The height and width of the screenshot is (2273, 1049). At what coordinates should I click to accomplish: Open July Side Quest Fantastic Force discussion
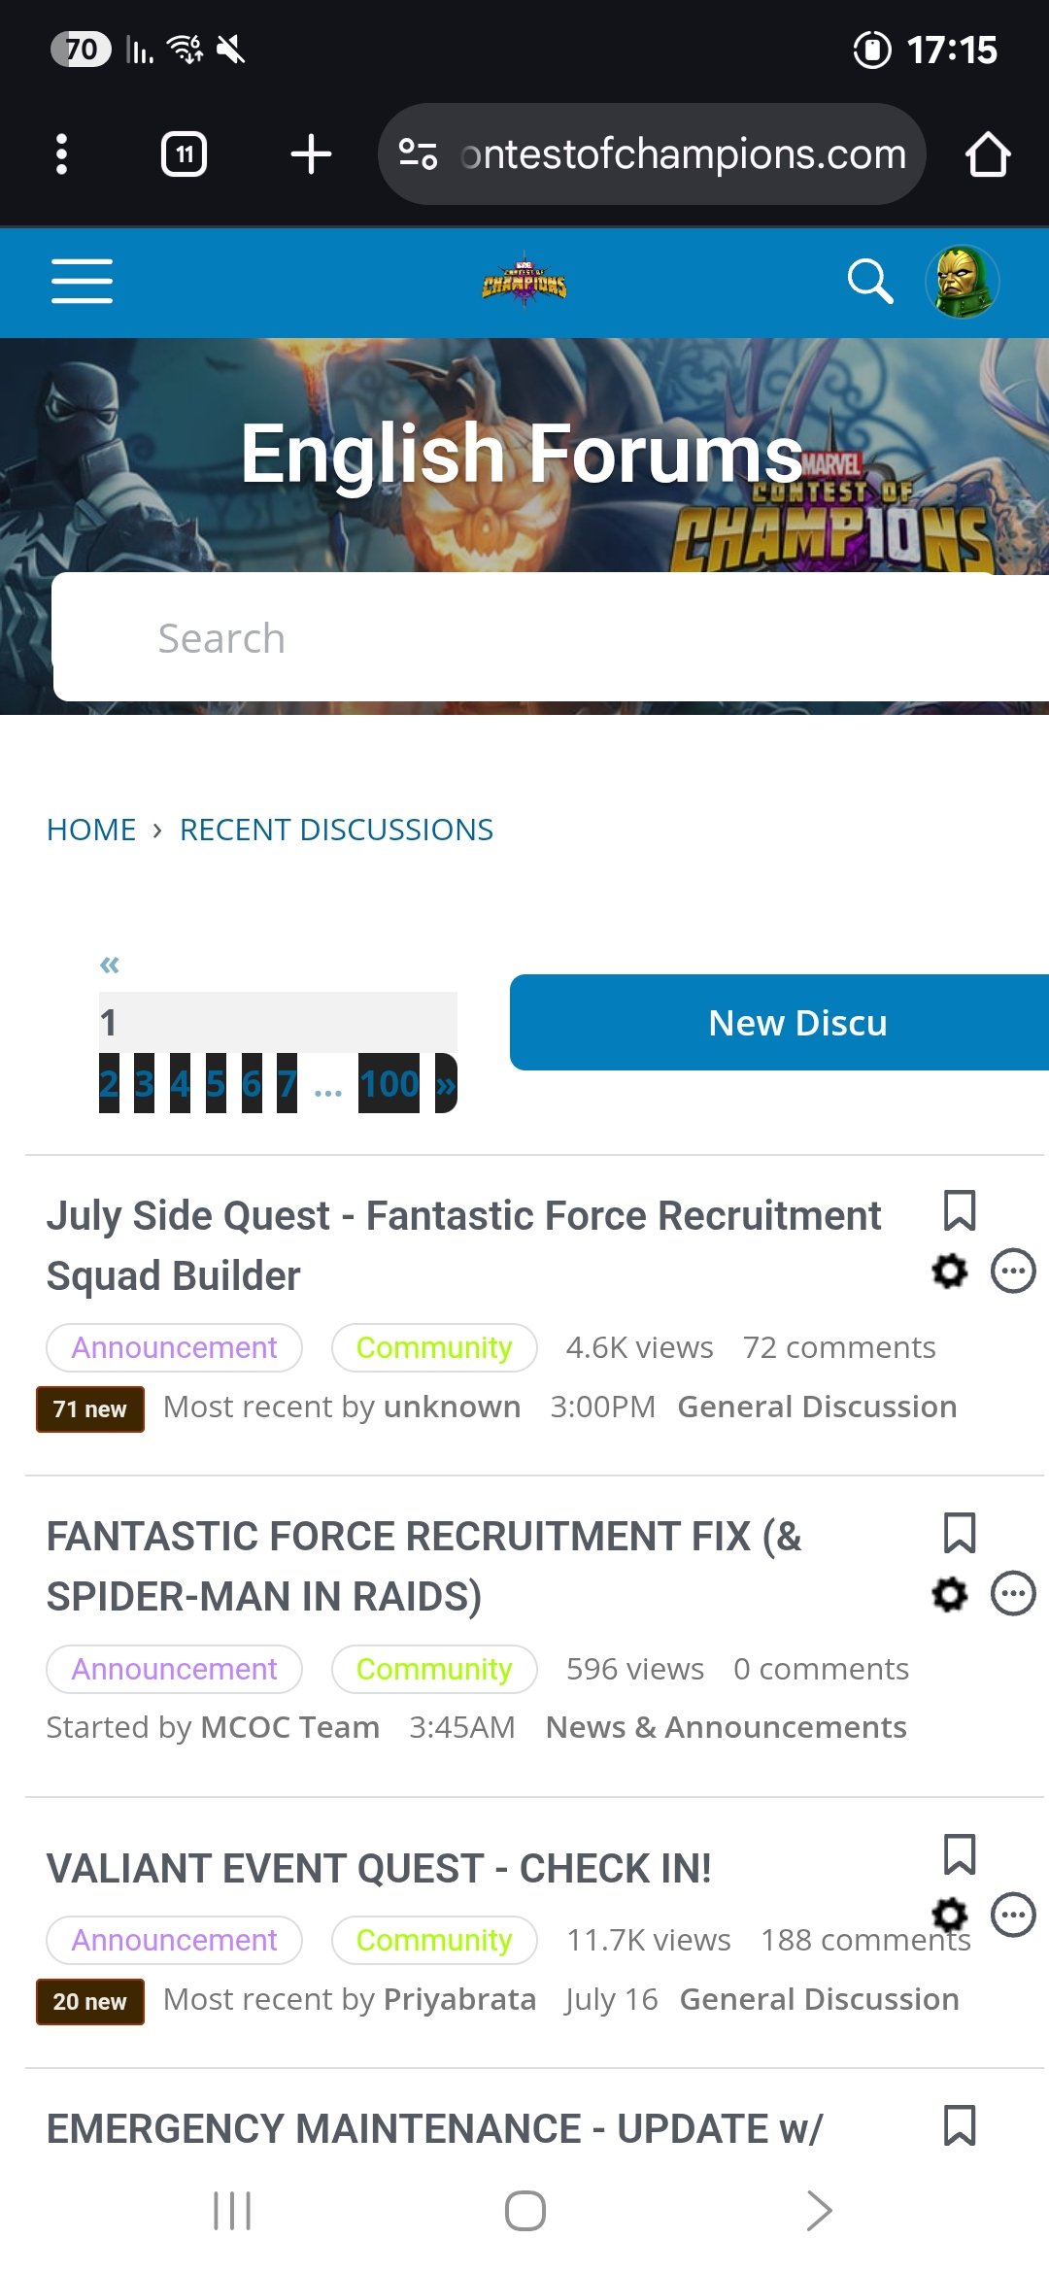(463, 1245)
